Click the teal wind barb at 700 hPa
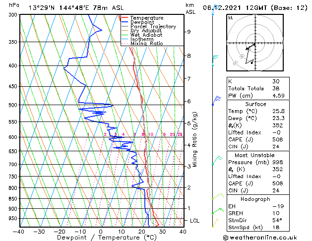Screen dimensions: 312x241 point(217,161)
